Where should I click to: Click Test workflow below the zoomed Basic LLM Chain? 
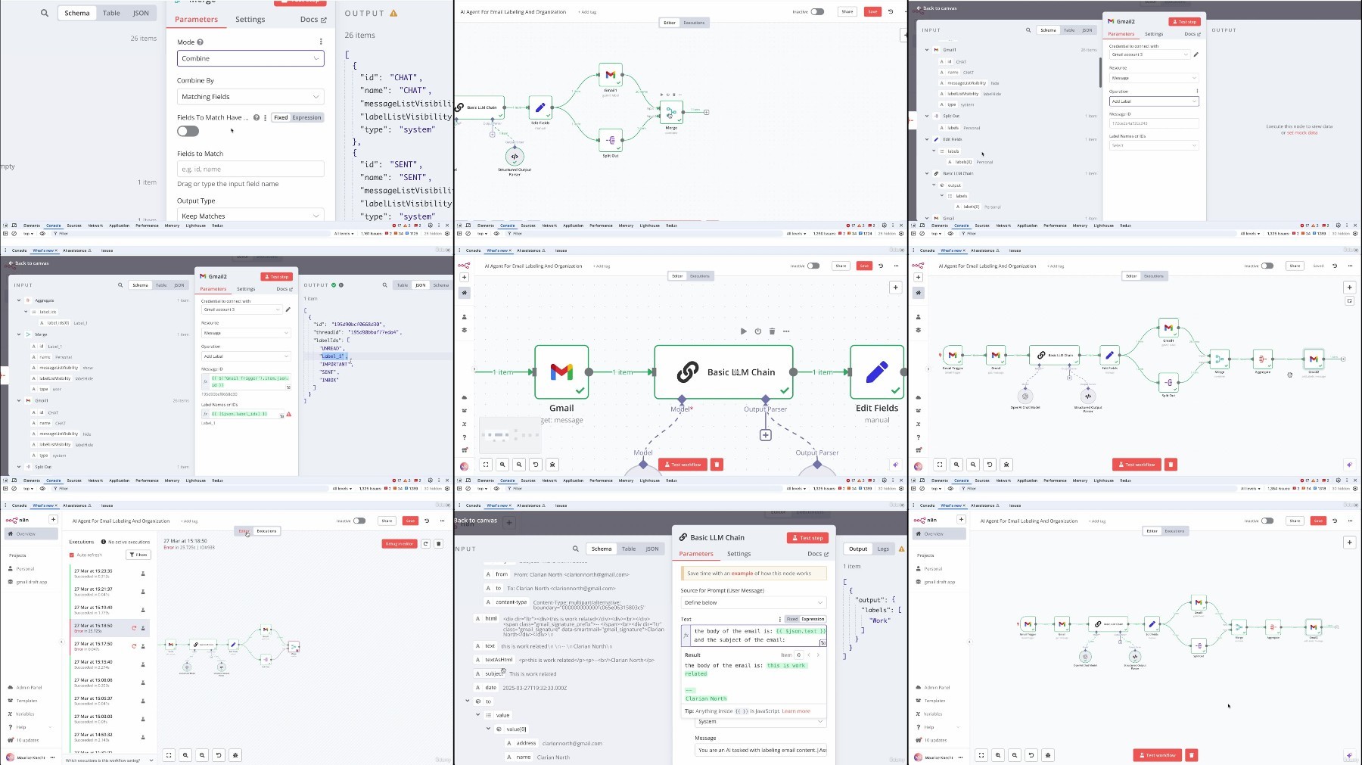point(683,465)
